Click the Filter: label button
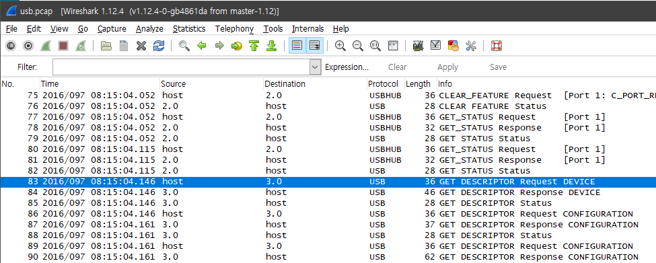 pos(27,67)
